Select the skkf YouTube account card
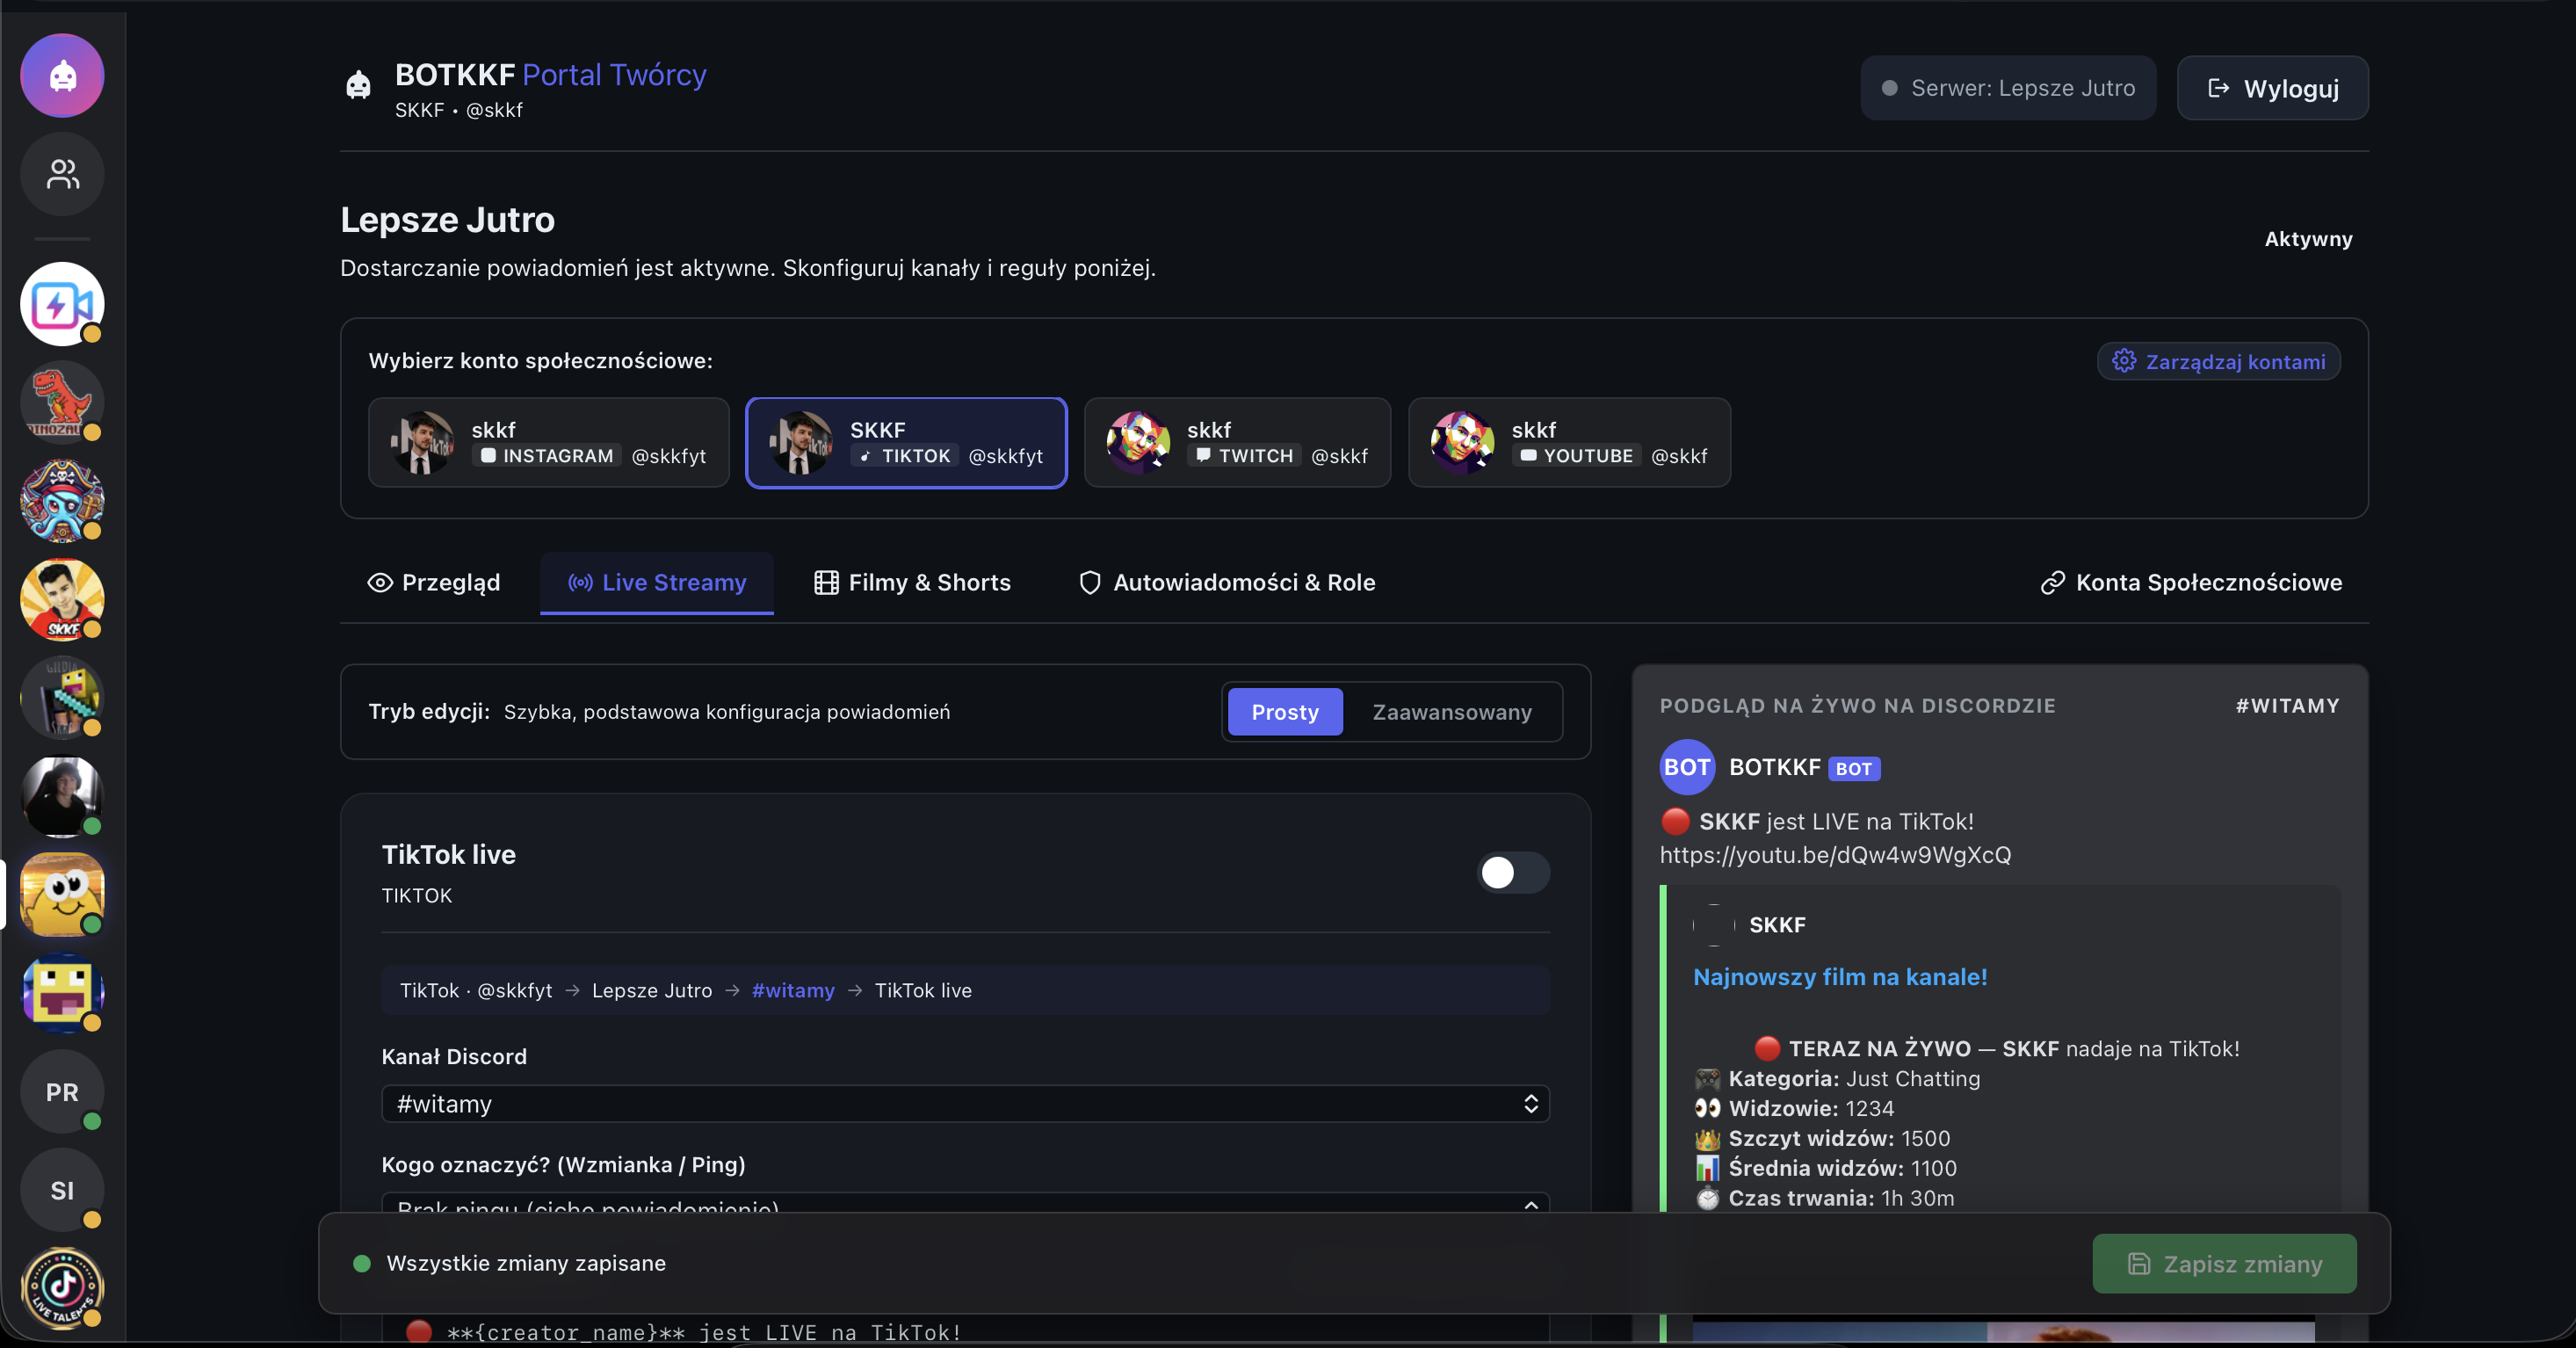Screen dimensions: 2576x1348 pyautogui.click(x=1569, y=442)
